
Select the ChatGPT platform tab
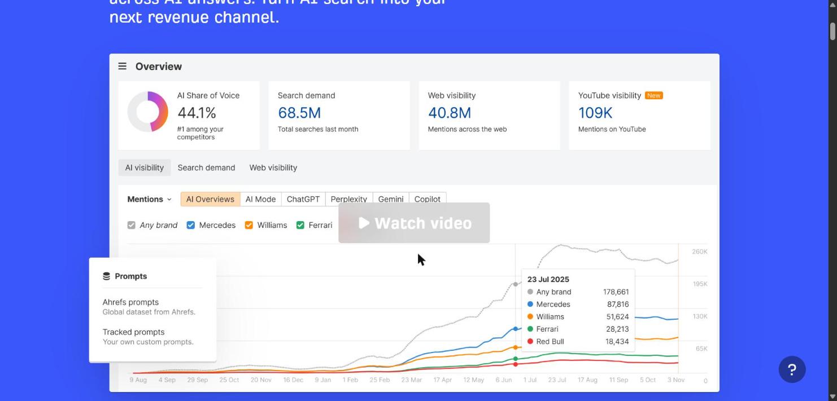(303, 199)
